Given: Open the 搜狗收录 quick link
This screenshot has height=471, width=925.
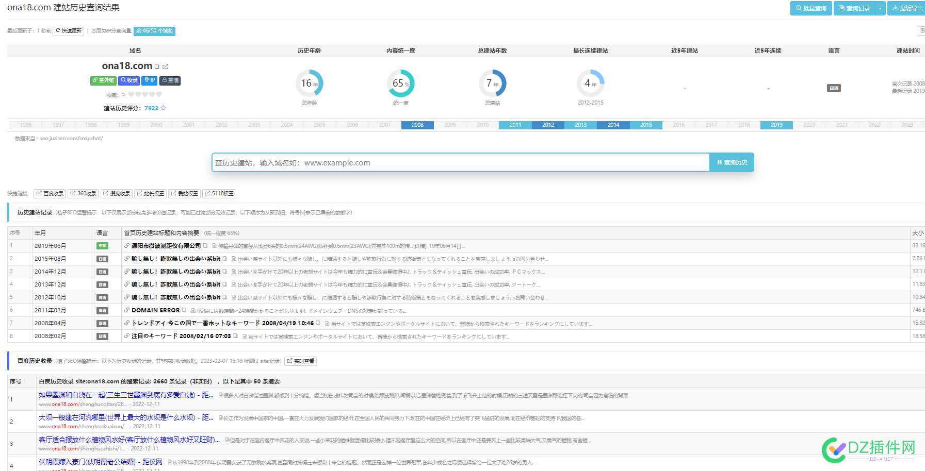Looking at the screenshot, I should tap(117, 194).
